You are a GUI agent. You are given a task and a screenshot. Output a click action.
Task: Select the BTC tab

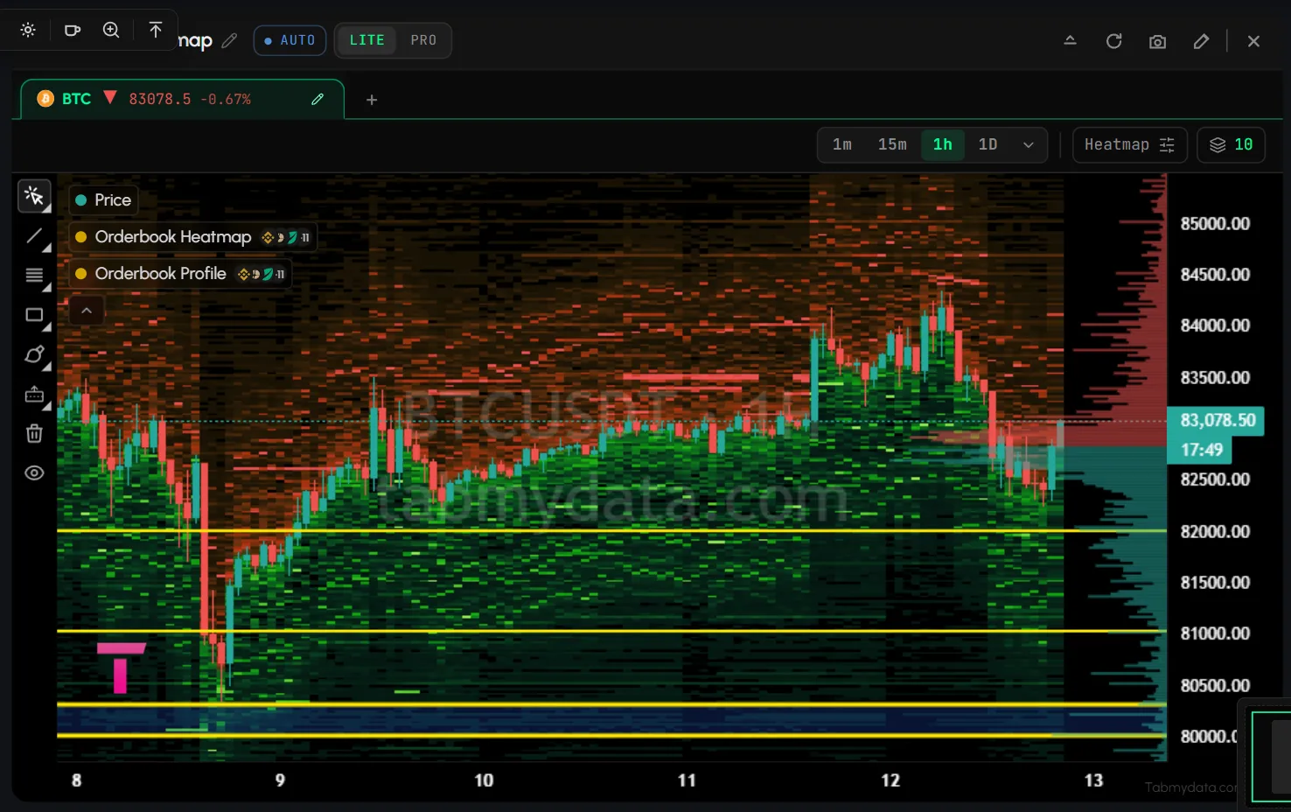(182, 99)
